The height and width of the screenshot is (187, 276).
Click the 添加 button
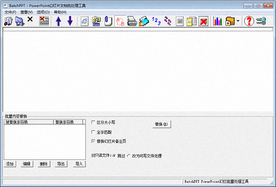coord(10,164)
